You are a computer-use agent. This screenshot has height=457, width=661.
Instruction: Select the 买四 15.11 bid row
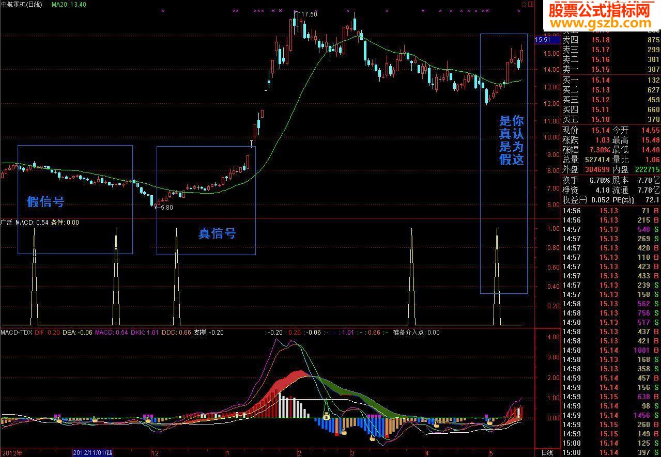tap(611, 110)
